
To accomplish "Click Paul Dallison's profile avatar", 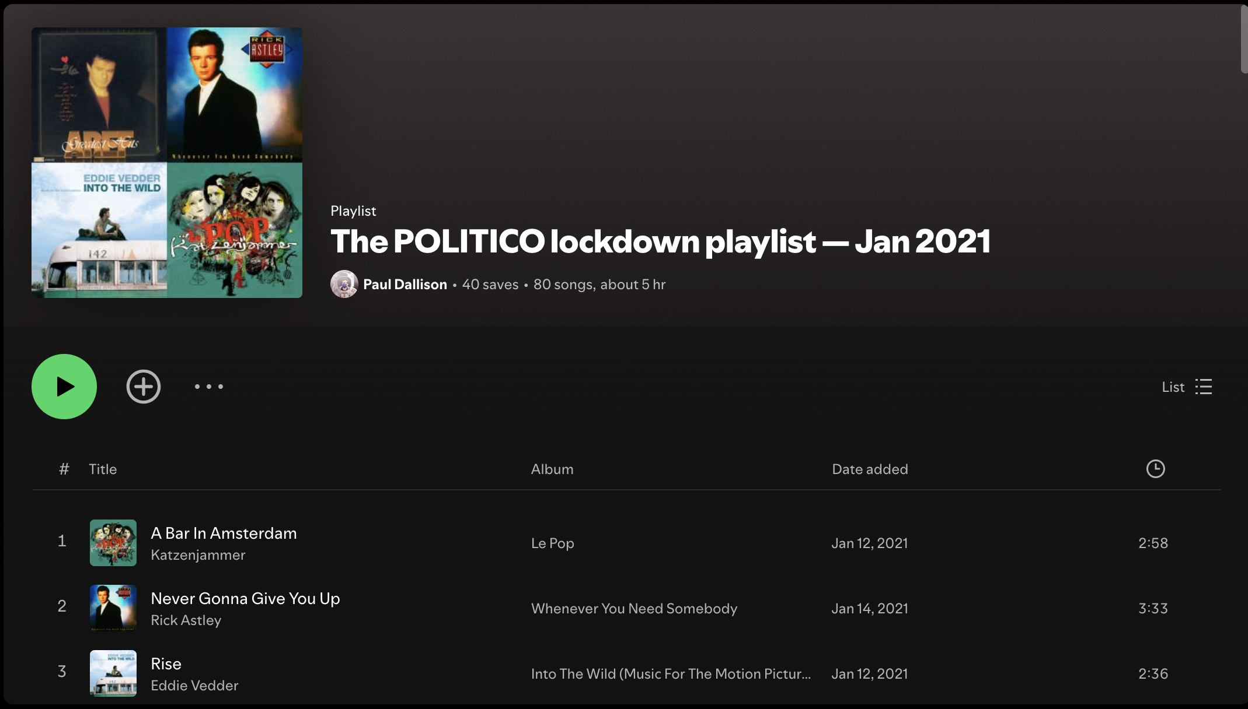I will click(344, 284).
